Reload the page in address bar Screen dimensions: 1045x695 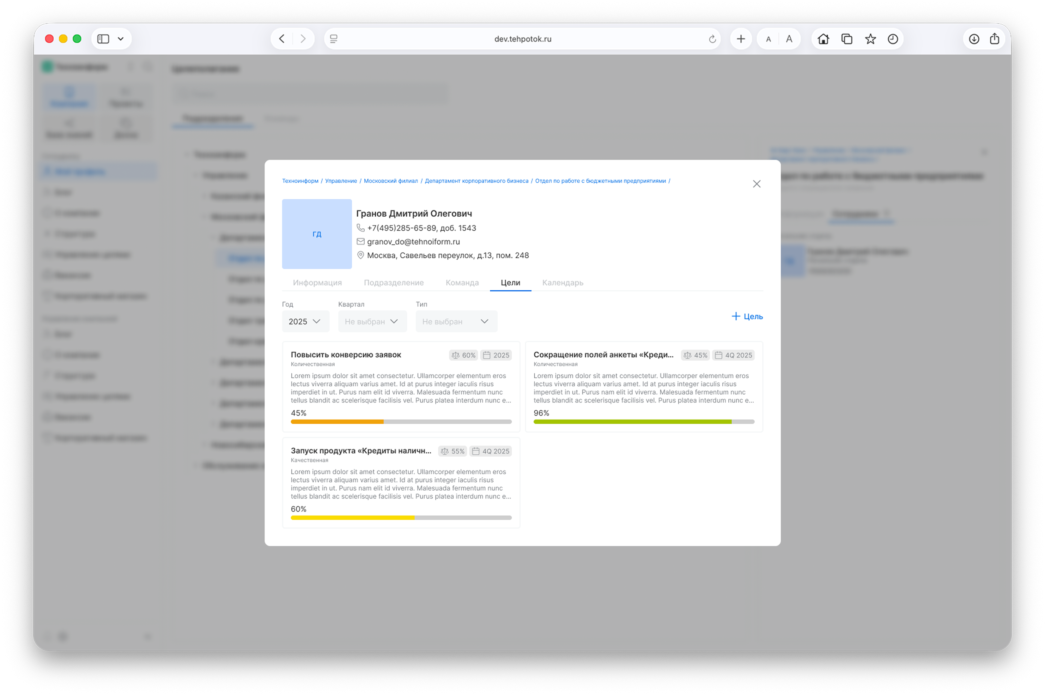[x=712, y=39]
